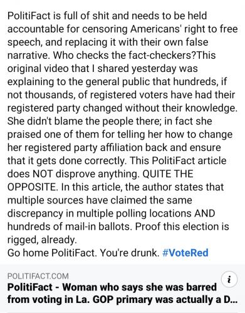Click the POLITIFACT.COM domain label
Viewport: 245px width, 313px height.
pos(38,276)
